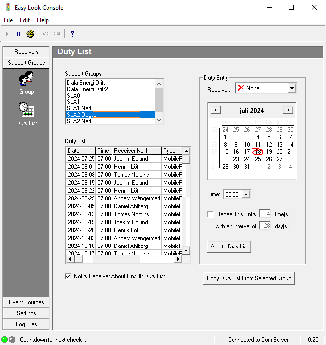Open the File menu
The image size is (326, 345).
[8, 20]
